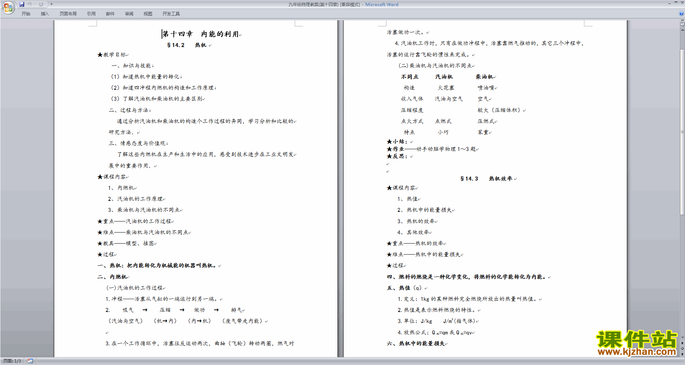Viewport: 685px width, 365px height.
Task: Click the table cell 喷油嘴
Action: [x=486, y=88]
